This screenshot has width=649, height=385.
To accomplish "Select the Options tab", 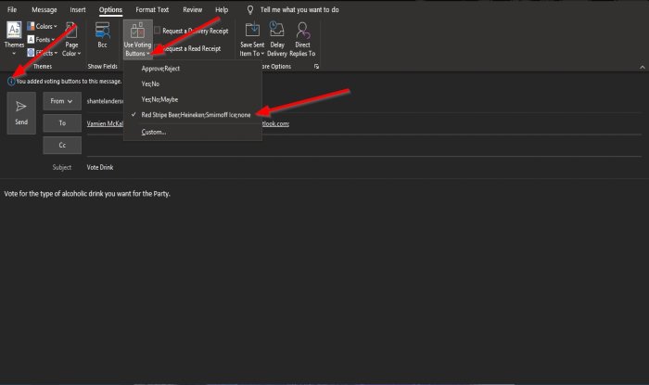I will click(x=110, y=9).
